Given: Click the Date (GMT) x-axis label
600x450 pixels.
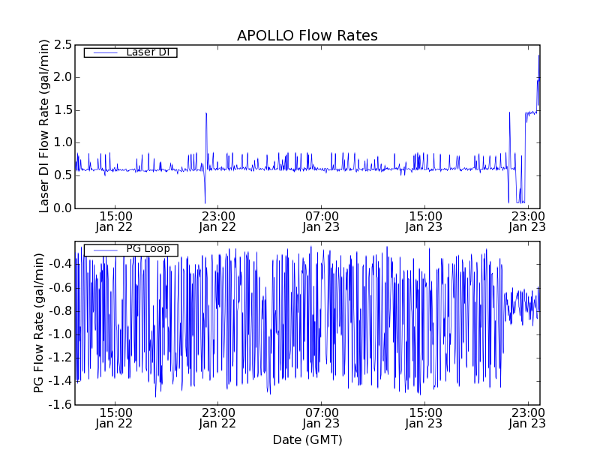Looking at the screenshot, I should (x=307, y=439).
